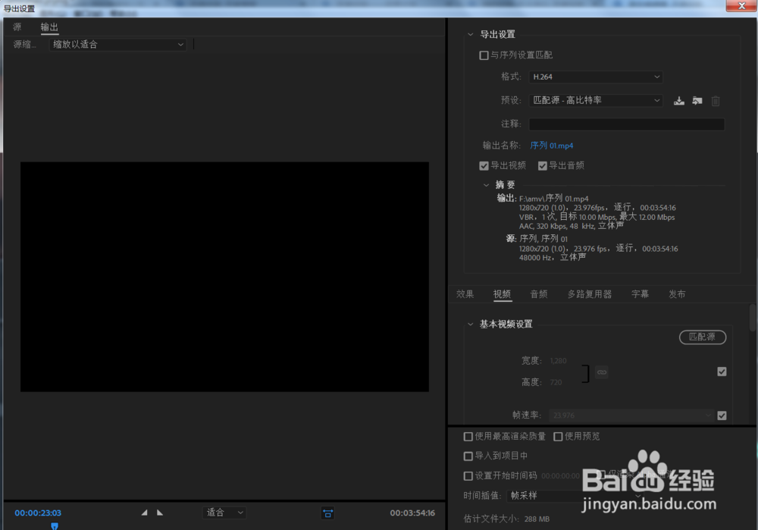758x530 pixels.
Task: Open the 效果 effects tab
Action: pos(465,294)
